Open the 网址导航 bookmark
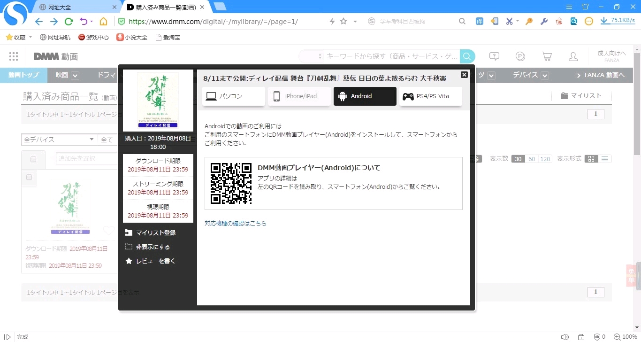Screen dimensions: 641x342 55,37
